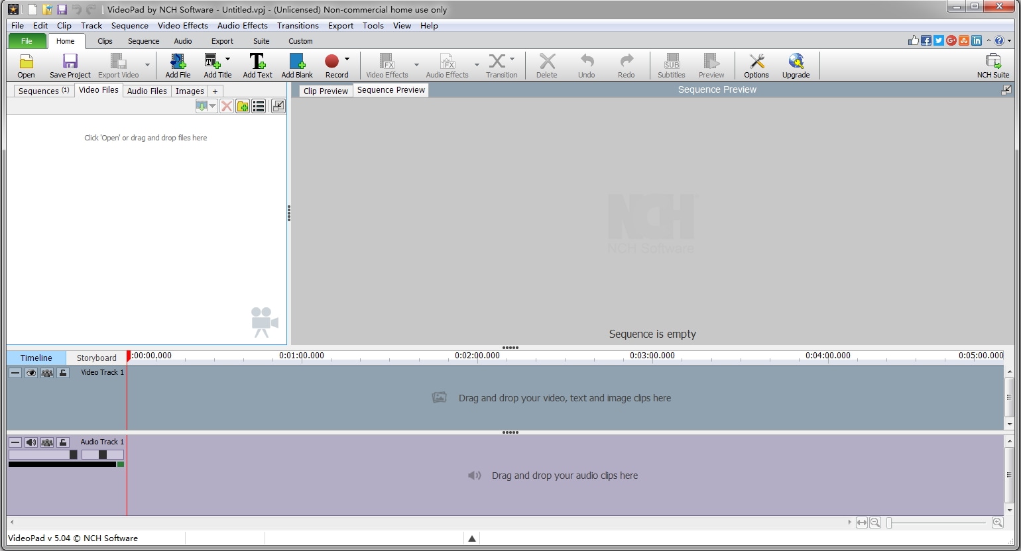Viewport: 1021px width, 551px height.
Task: Click the timeline zoom slider
Action: coord(936,523)
